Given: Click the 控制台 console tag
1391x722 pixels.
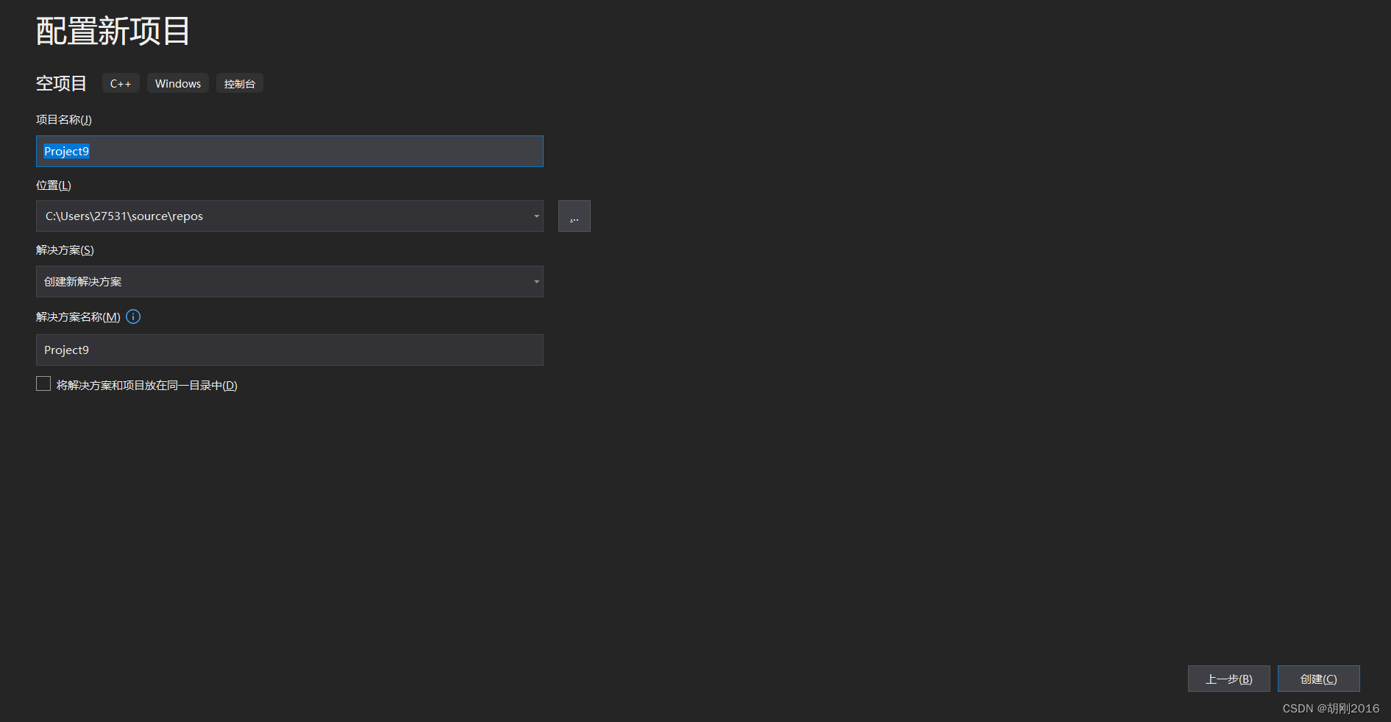Looking at the screenshot, I should click(x=240, y=84).
